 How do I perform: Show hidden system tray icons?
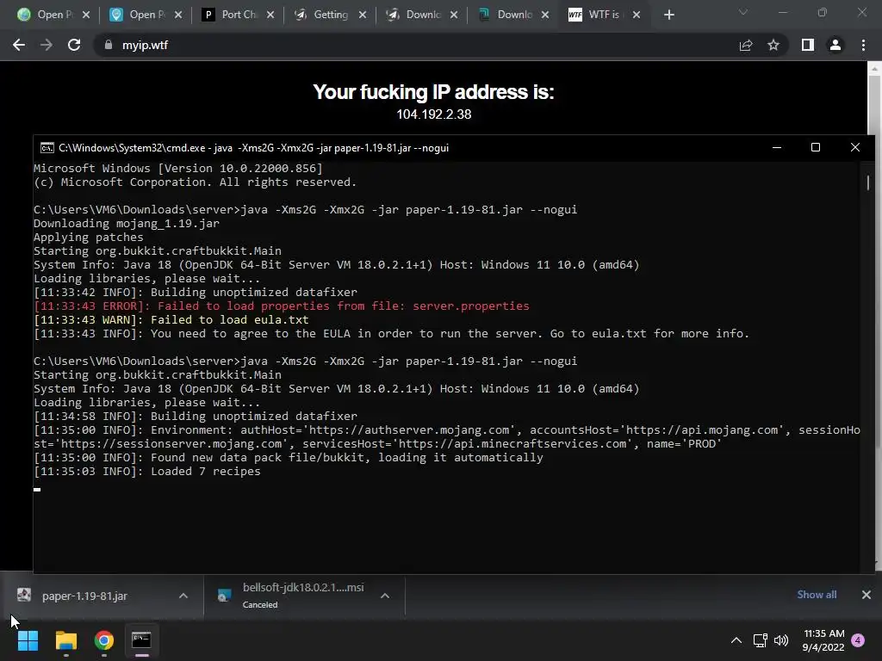[x=736, y=640]
